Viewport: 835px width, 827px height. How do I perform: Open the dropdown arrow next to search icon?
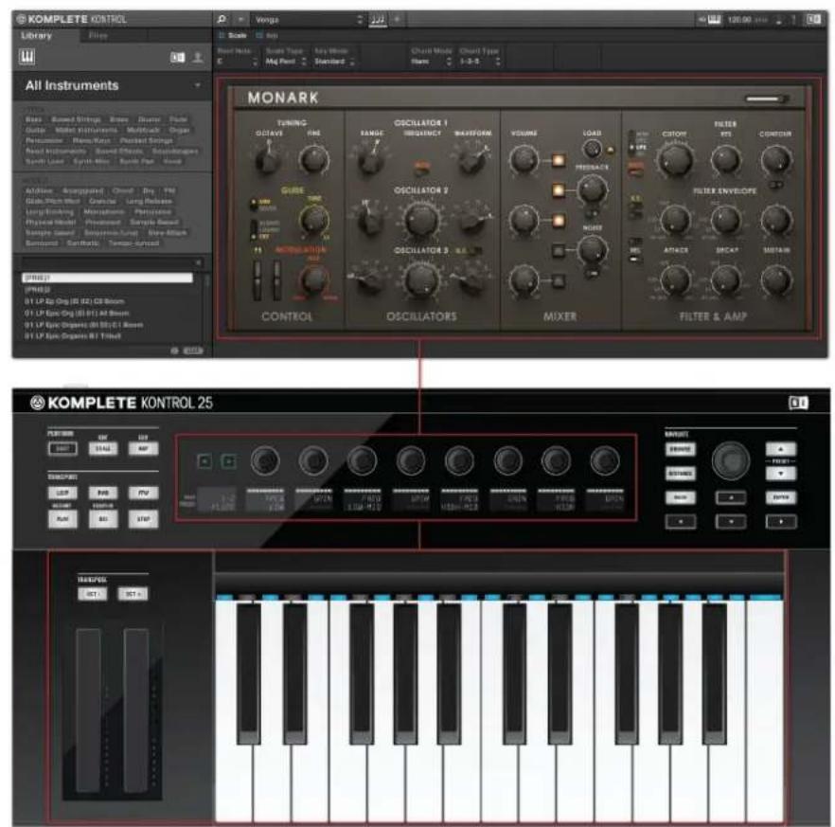pos(240,20)
